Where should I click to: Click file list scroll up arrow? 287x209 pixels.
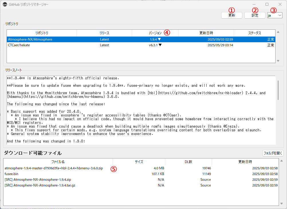pyautogui.click(x=282, y=161)
